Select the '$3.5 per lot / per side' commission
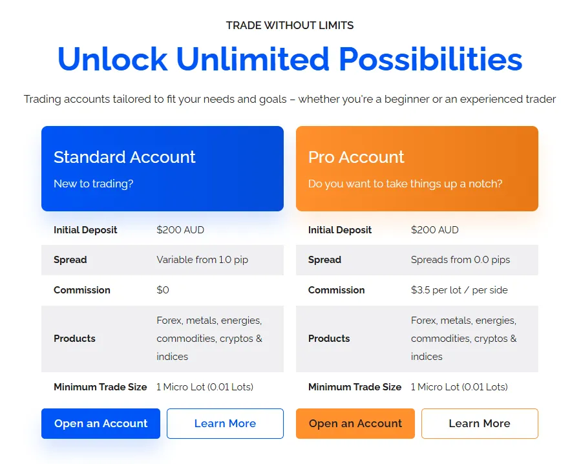Screen dimensions: 581x464 click(x=460, y=290)
